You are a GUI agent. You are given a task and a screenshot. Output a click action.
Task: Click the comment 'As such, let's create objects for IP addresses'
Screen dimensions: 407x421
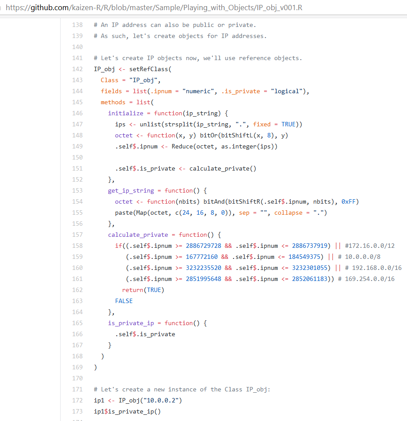[x=180, y=36]
